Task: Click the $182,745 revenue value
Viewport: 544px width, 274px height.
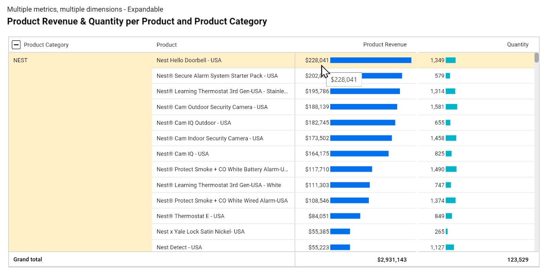Action: [317, 122]
